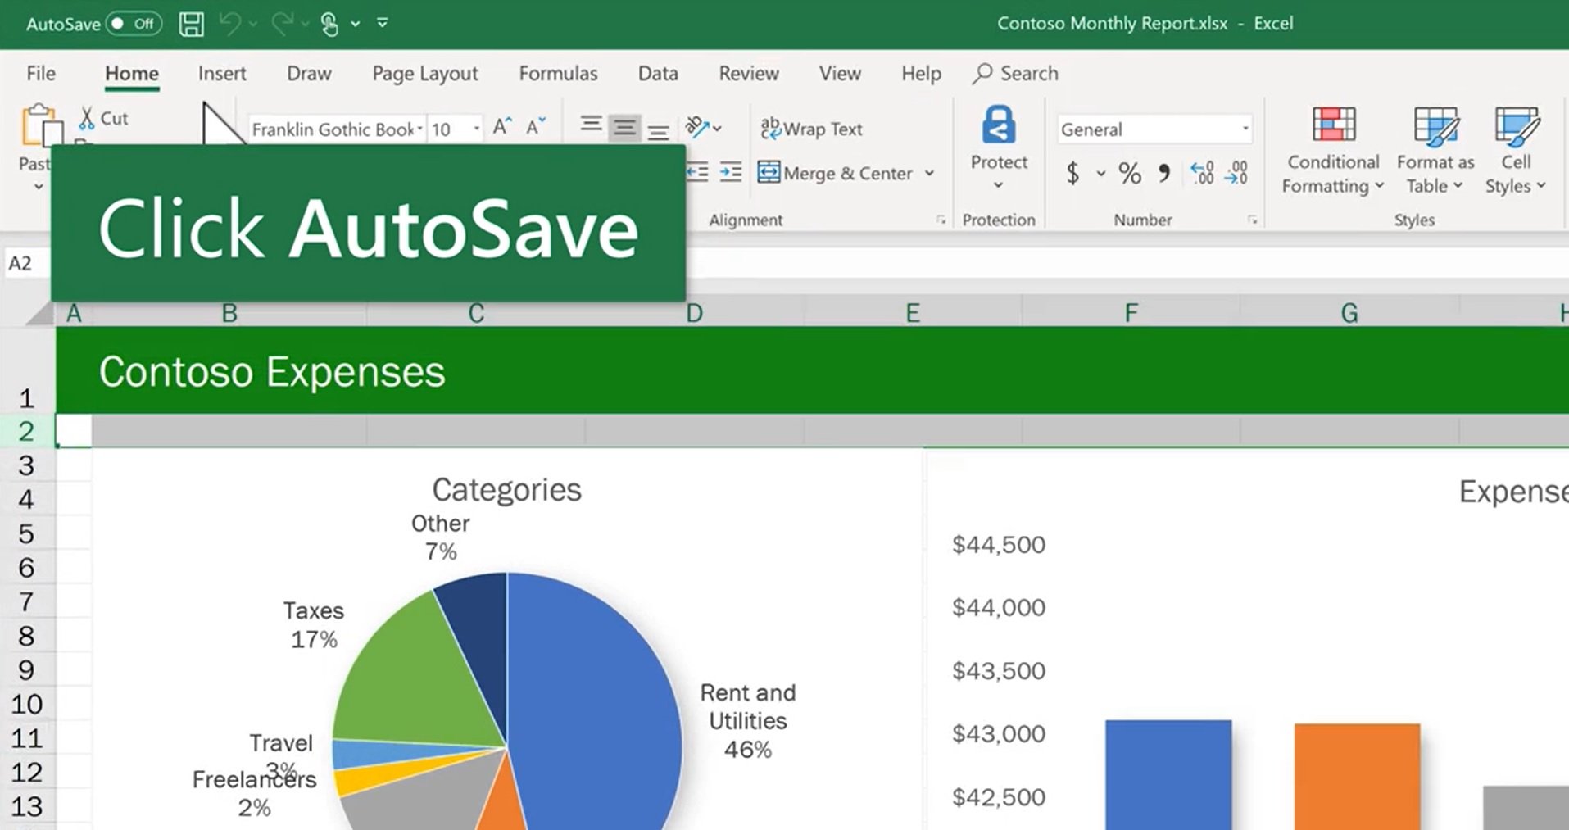Open Number group dialog launcher
This screenshot has height=830, width=1569.
(x=1252, y=220)
